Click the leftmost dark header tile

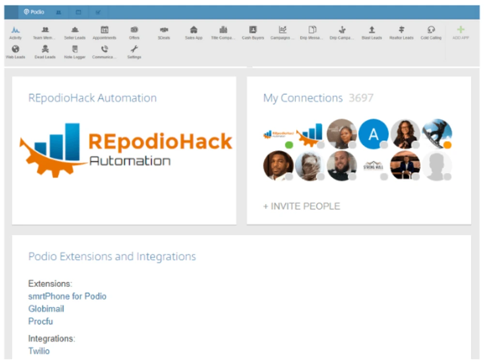pyautogui.click(x=11, y=13)
